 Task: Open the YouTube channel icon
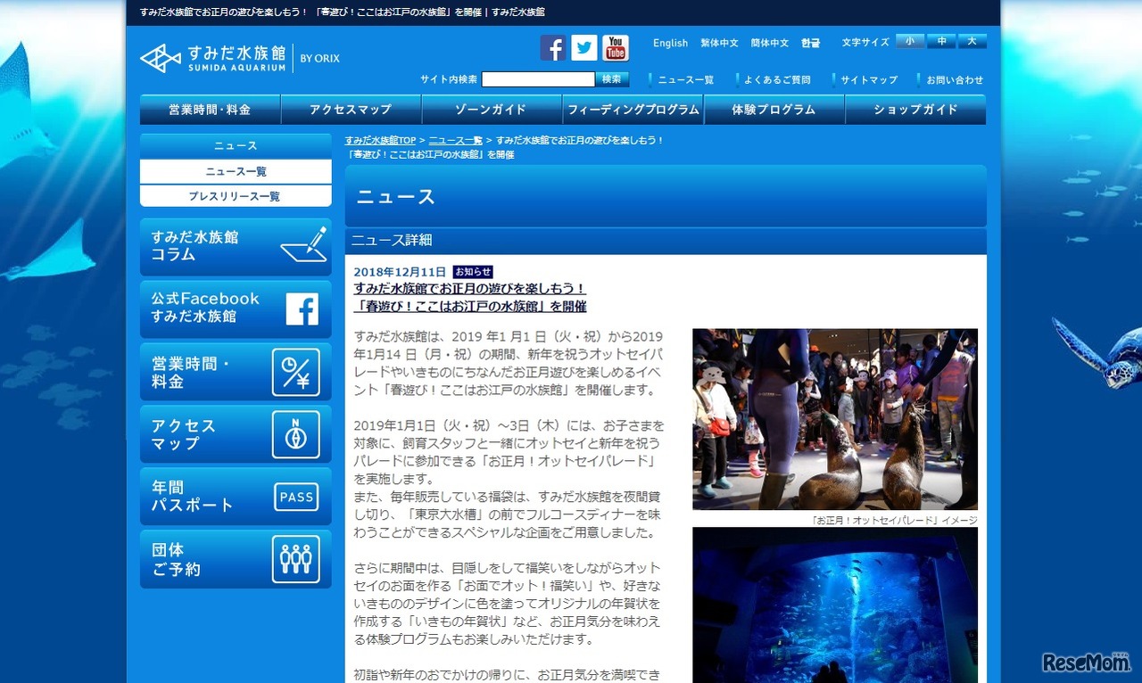614,48
